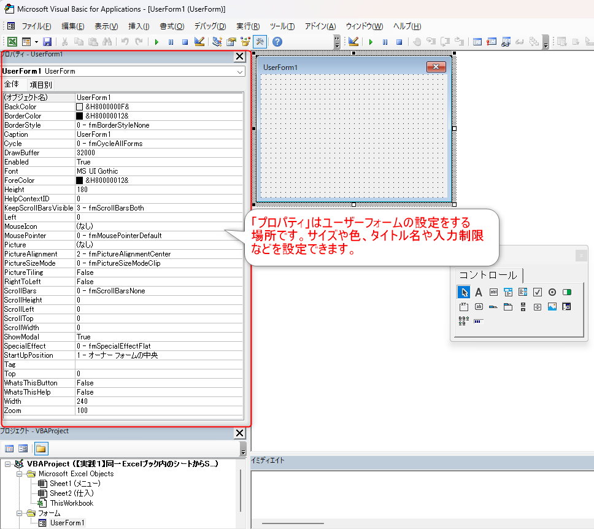Select the TabStrip tool in the toolbox
Viewport: 594px width, 529px height.
tap(493, 307)
